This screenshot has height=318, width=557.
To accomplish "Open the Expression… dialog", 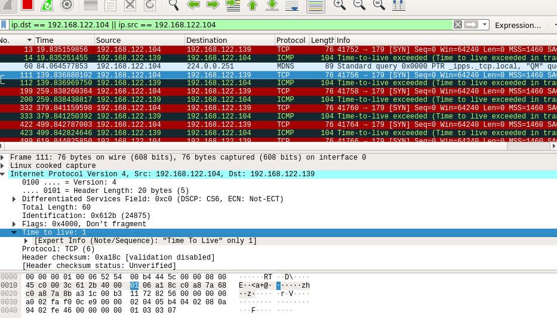I will [x=518, y=25].
